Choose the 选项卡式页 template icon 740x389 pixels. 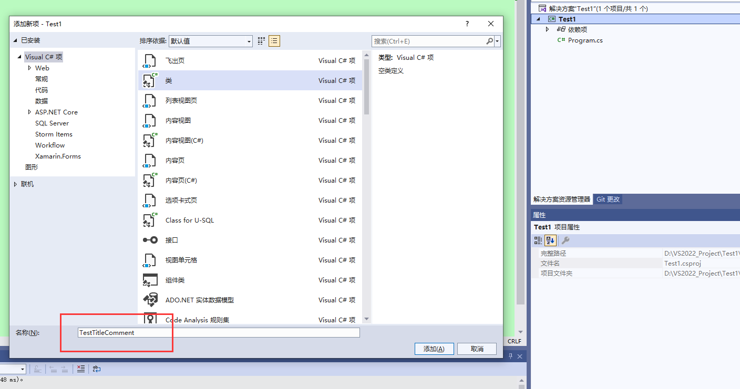tap(150, 201)
